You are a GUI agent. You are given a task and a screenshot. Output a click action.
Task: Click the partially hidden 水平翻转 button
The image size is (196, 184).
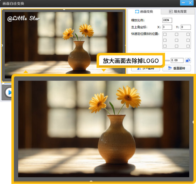pyautogui.click(x=145, y=69)
